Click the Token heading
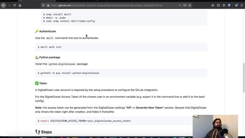 point(43,83)
